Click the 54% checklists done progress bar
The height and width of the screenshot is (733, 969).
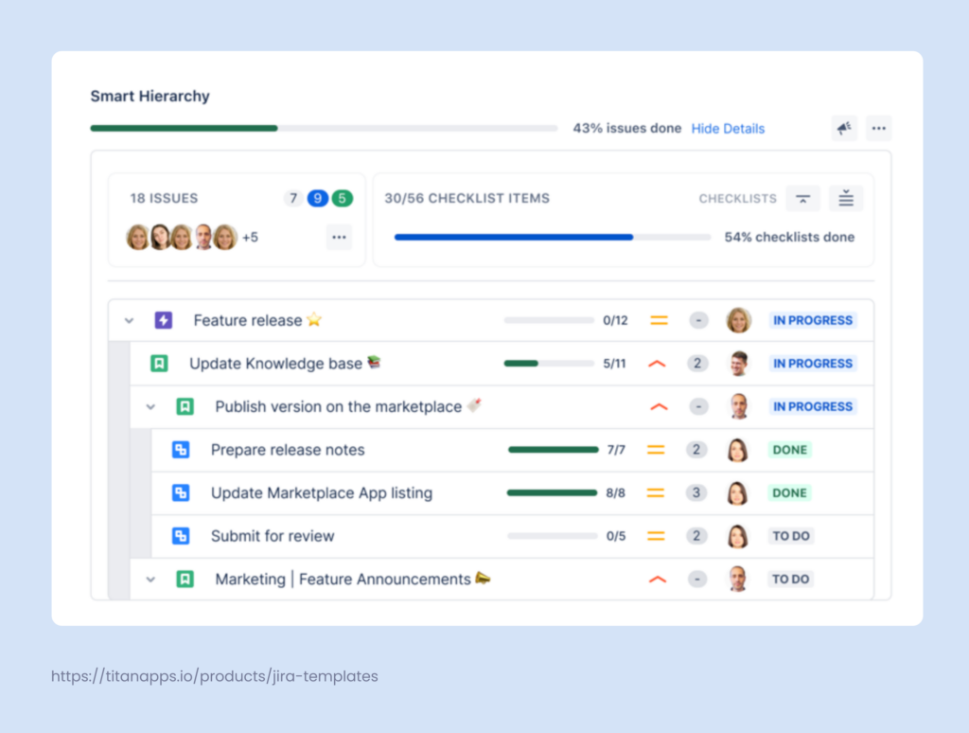coord(552,237)
